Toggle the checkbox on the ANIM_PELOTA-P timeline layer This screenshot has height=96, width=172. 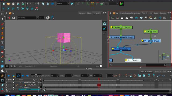[x=14, y=82]
